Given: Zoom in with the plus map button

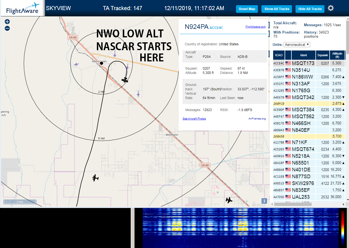Looking at the screenshot, I should click(x=7, y=22).
